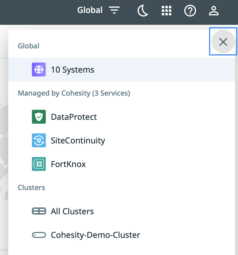Click the Global label in header
The image size is (238, 255).
(x=90, y=10)
